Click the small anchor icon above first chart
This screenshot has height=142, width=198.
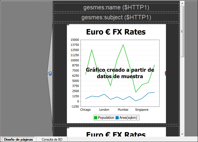click(x=68, y=25)
